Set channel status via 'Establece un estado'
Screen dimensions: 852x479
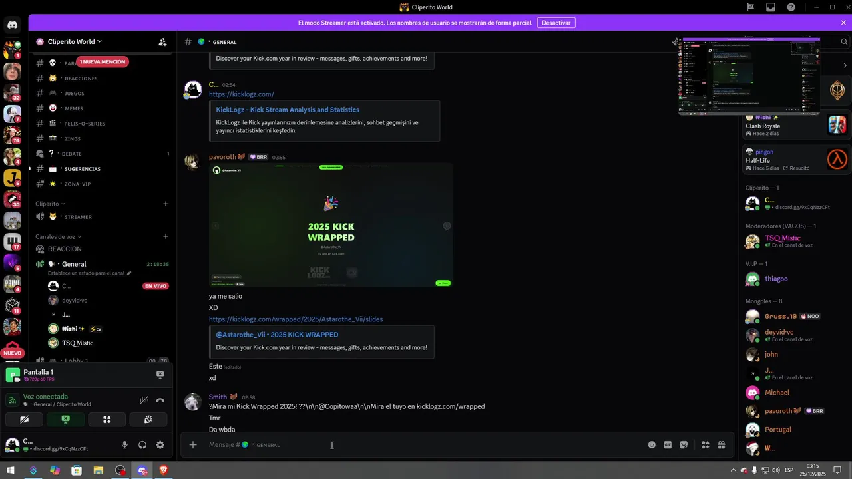pos(90,273)
